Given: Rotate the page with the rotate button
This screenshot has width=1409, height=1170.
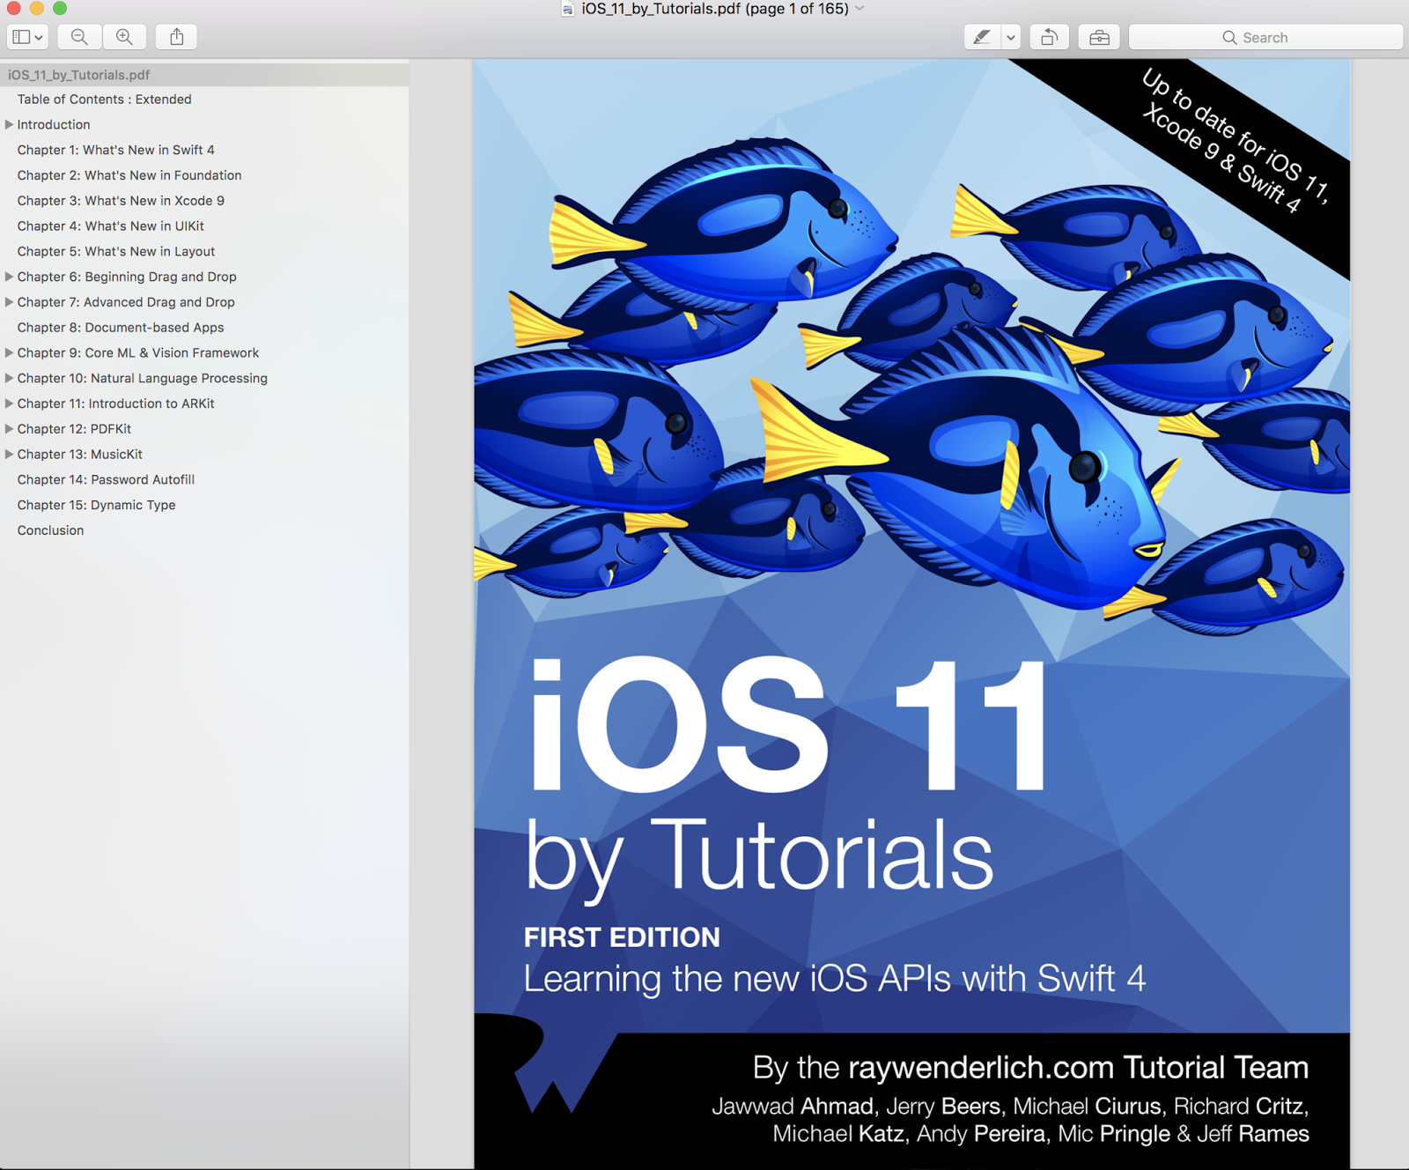Looking at the screenshot, I should (1049, 37).
